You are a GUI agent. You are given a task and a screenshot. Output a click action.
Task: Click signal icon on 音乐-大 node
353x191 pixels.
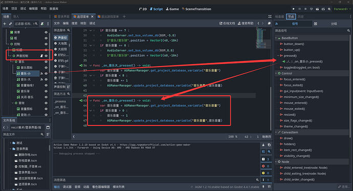tap(41, 79)
